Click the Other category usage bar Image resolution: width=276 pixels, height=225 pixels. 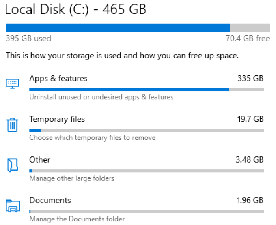click(x=146, y=171)
